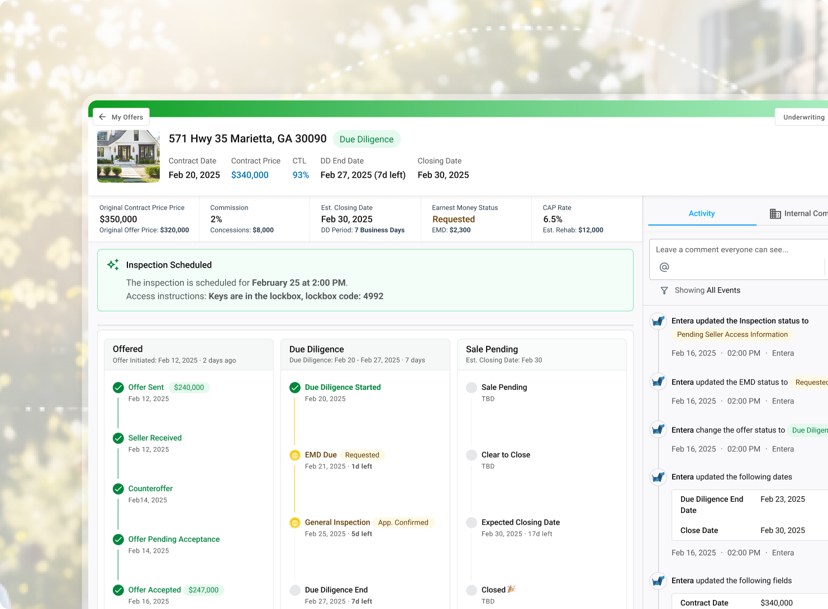Click the Seller Received check icon
This screenshot has height=609, width=828.
(118, 439)
